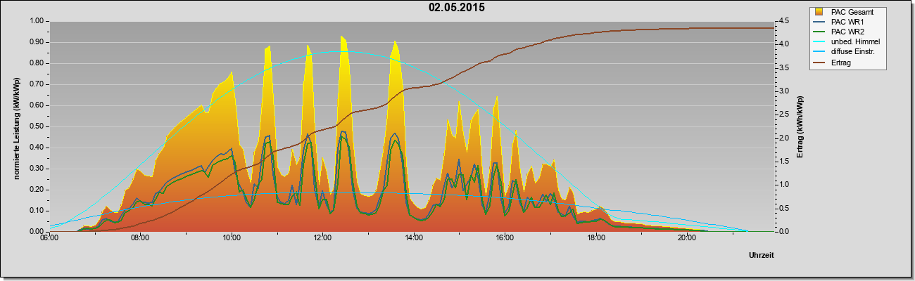The image size is (915, 281).
Task: Click the 1.00 left axis value
Action: [x=37, y=21]
